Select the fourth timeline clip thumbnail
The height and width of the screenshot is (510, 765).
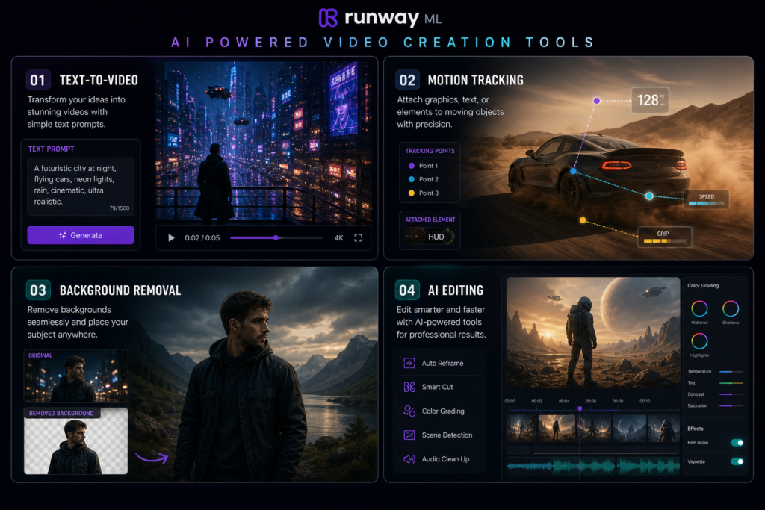click(x=629, y=429)
